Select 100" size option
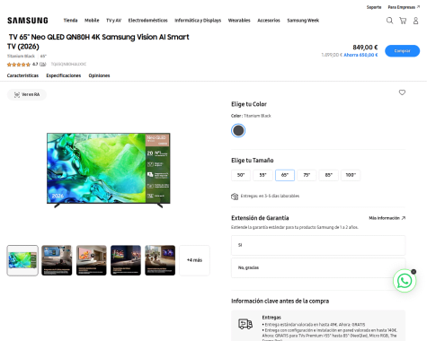This screenshot has height=341, width=427. (x=351, y=175)
